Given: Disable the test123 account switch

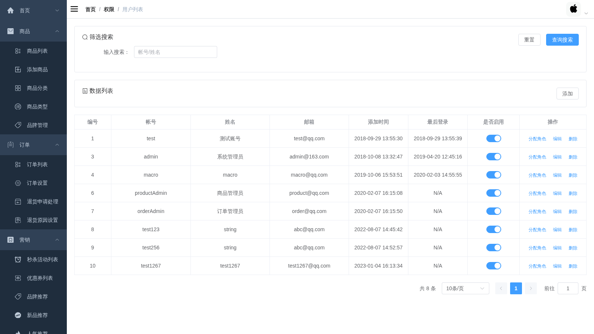Looking at the screenshot, I should (494, 229).
